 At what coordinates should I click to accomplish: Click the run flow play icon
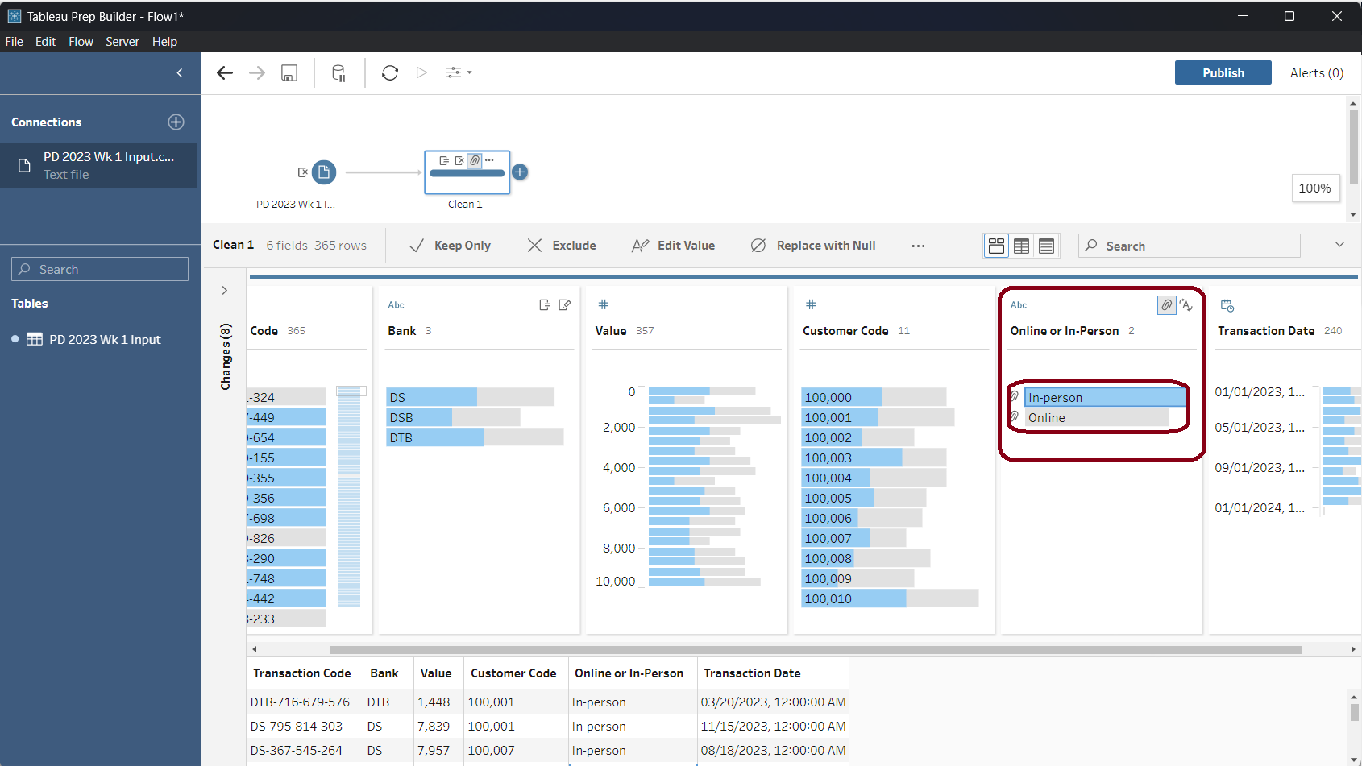click(x=421, y=73)
